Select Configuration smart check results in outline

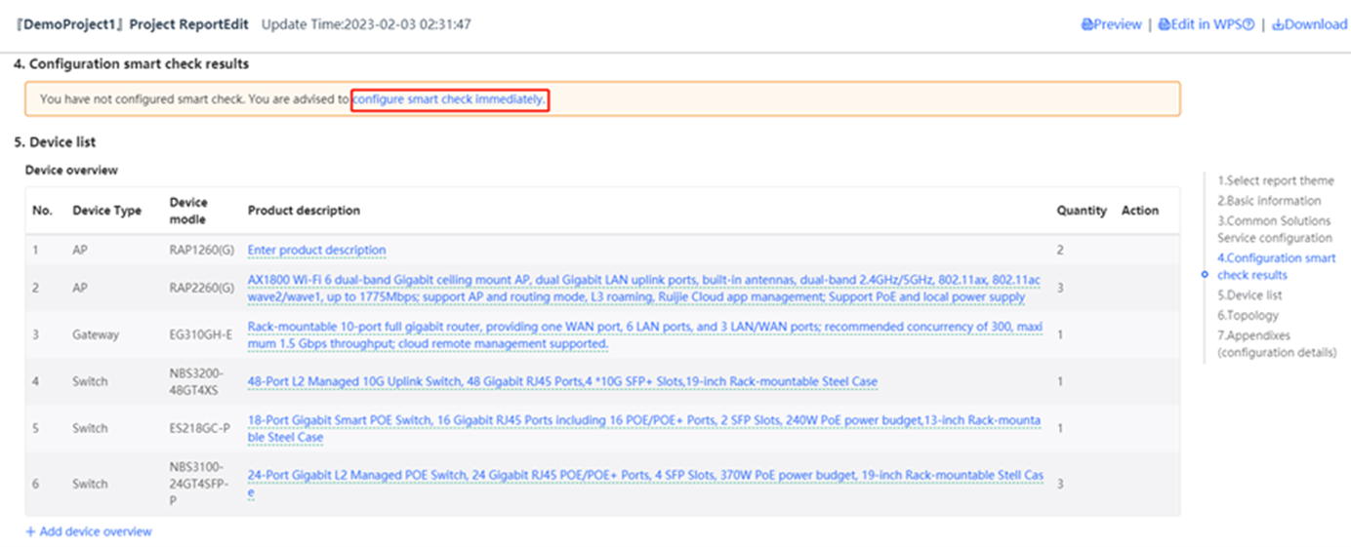tap(1276, 266)
